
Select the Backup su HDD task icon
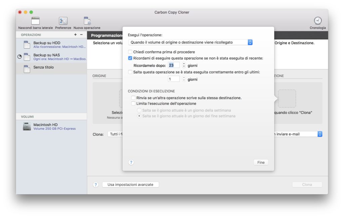pos(27,45)
